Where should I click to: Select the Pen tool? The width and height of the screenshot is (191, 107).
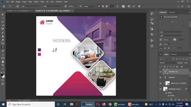[3, 51]
